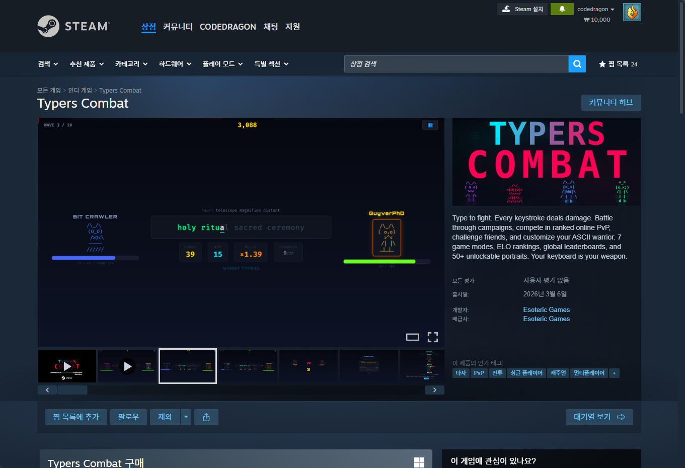Click the 인디 게임 breadcrumb link
The height and width of the screenshot is (468, 685).
(x=80, y=91)
